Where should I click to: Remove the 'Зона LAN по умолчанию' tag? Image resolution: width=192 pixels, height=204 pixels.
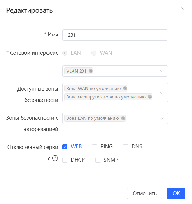(123, 118)
